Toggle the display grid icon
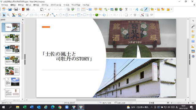Screen dimensions: 196x110 tap(78, 9)
